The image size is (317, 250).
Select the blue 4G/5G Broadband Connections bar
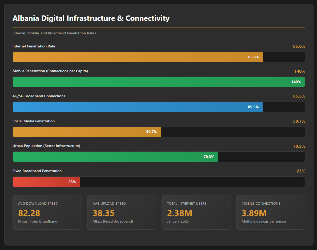coord(138,107)
